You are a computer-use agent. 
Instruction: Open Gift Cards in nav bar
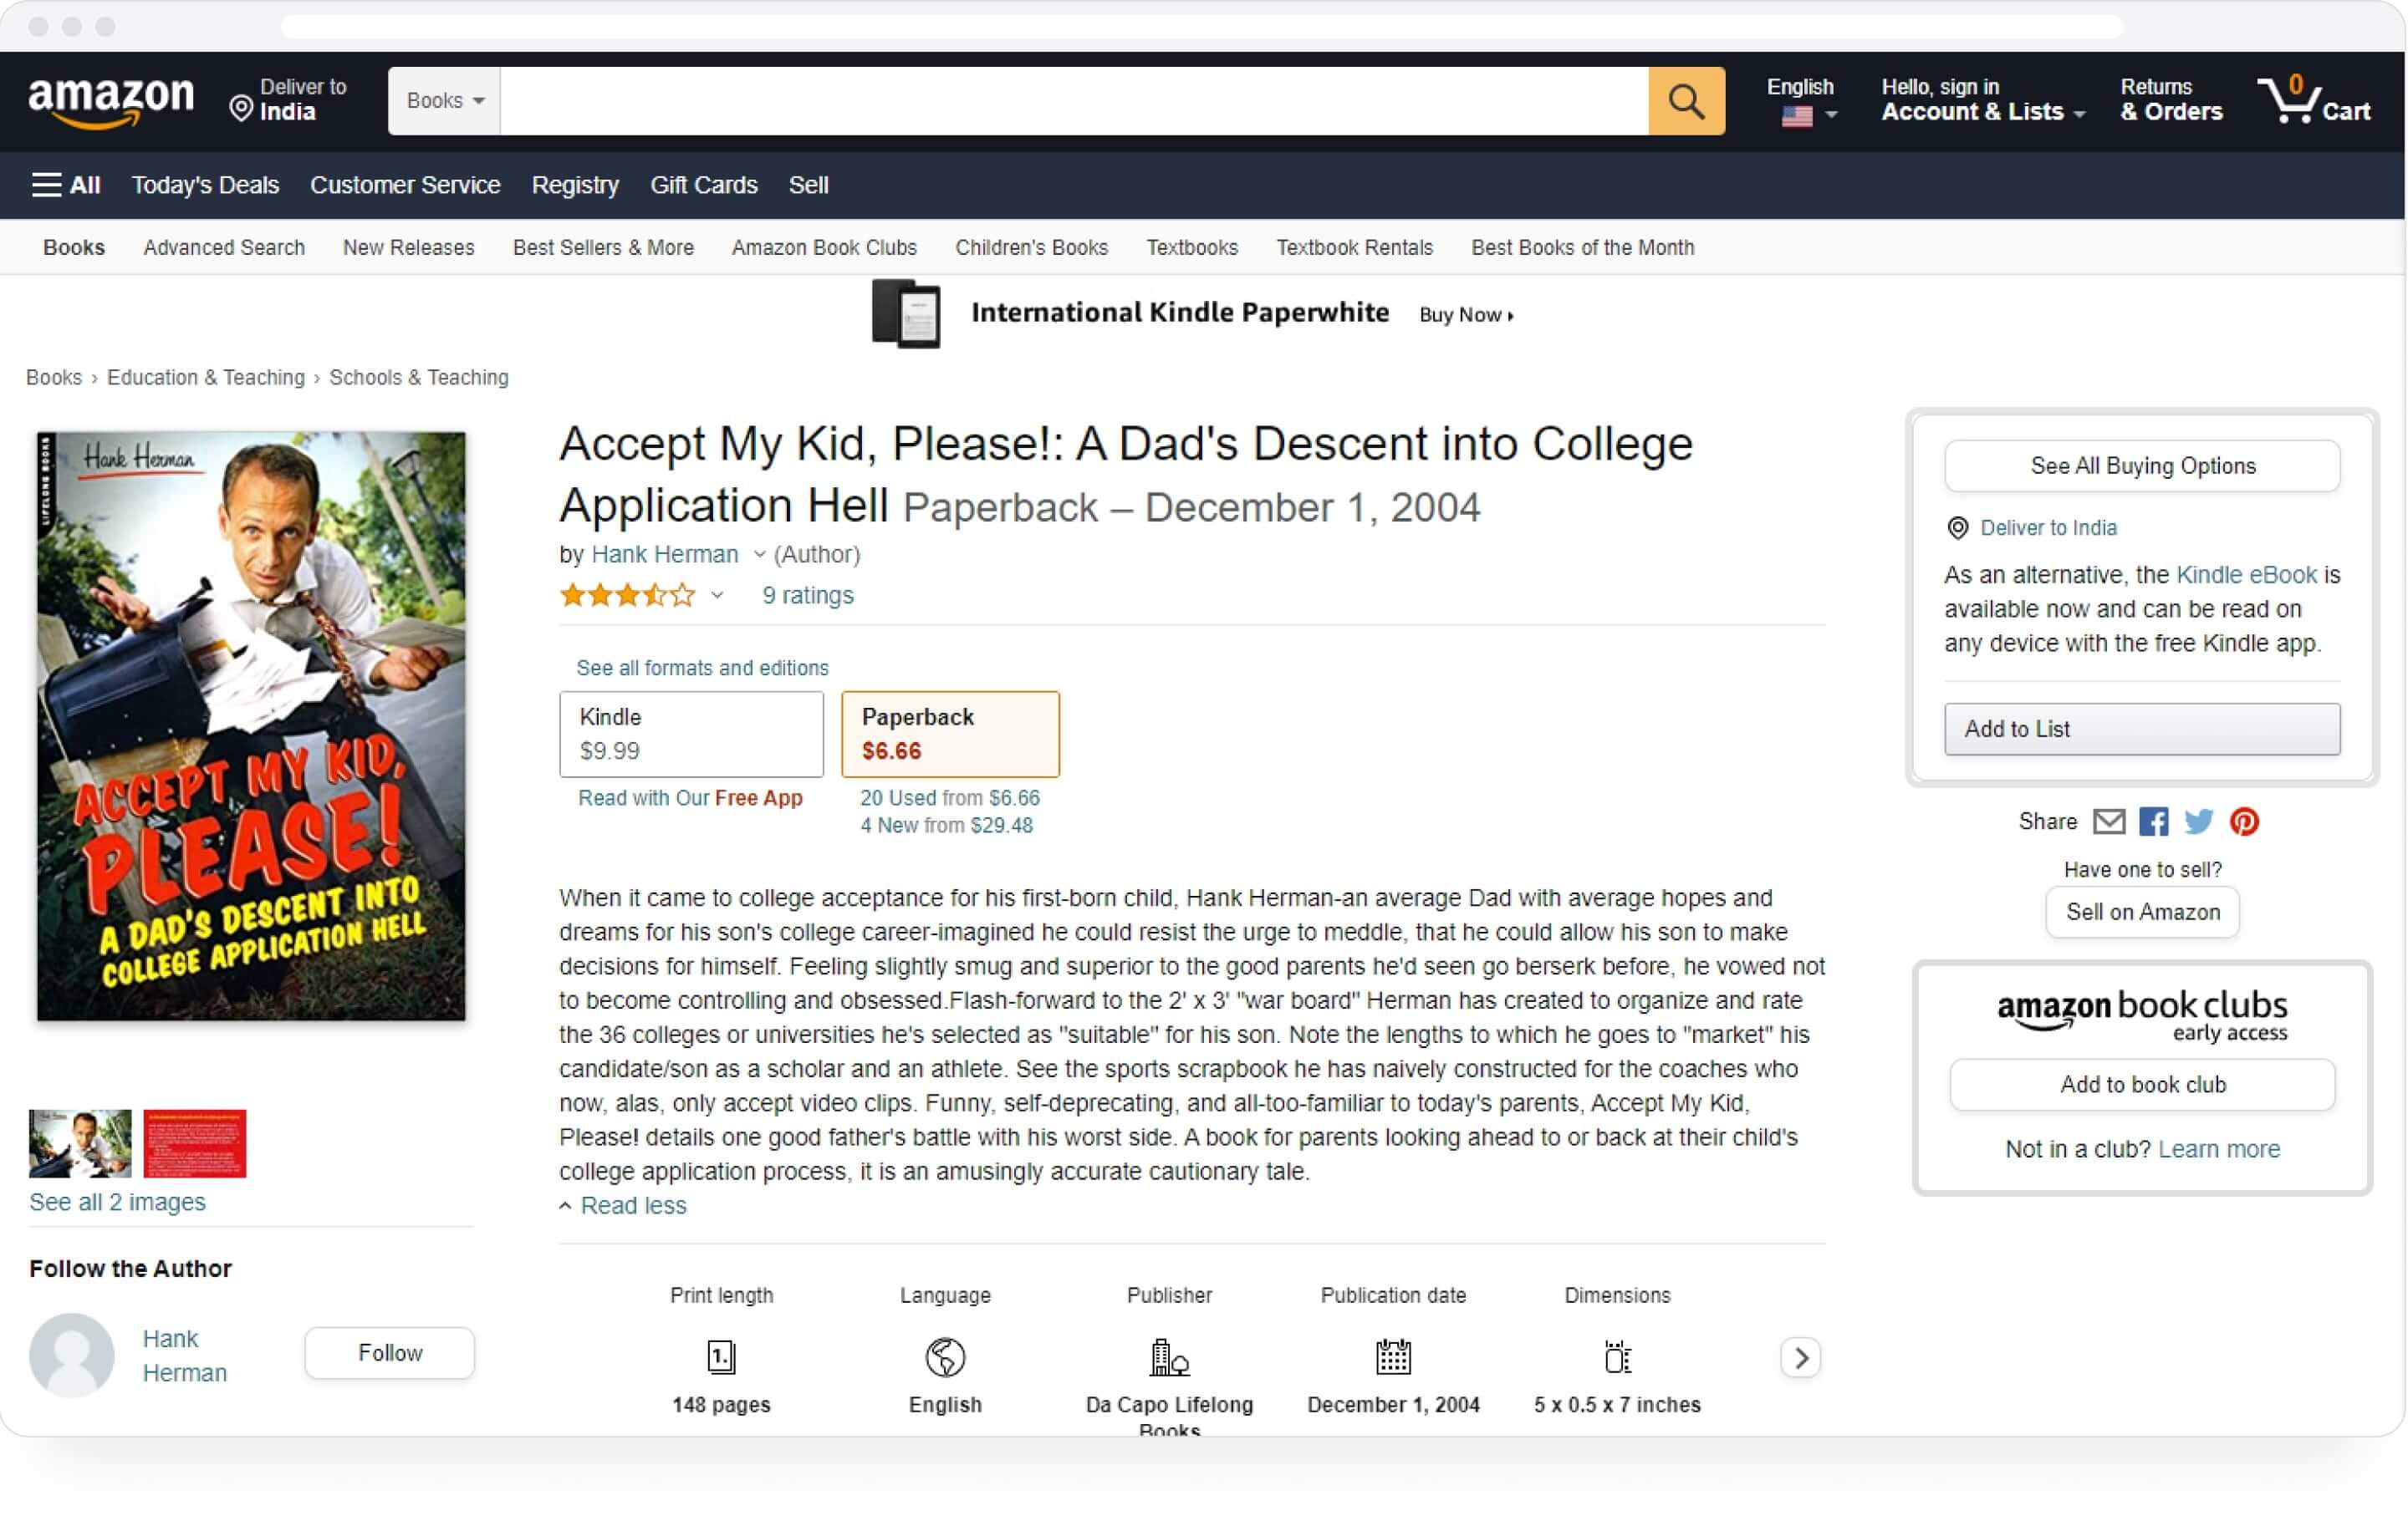tap(704, 185)
